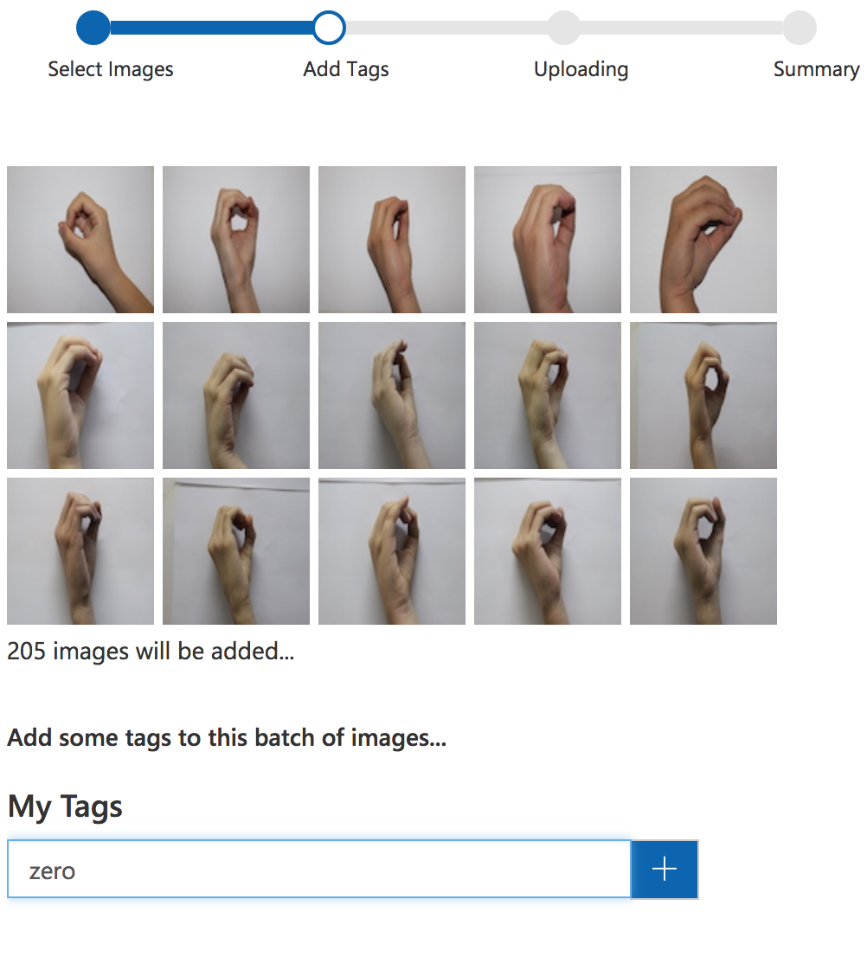Open the 'Uploading' step label
Viewport: 867px width, 957px height.
coord(581,69)
